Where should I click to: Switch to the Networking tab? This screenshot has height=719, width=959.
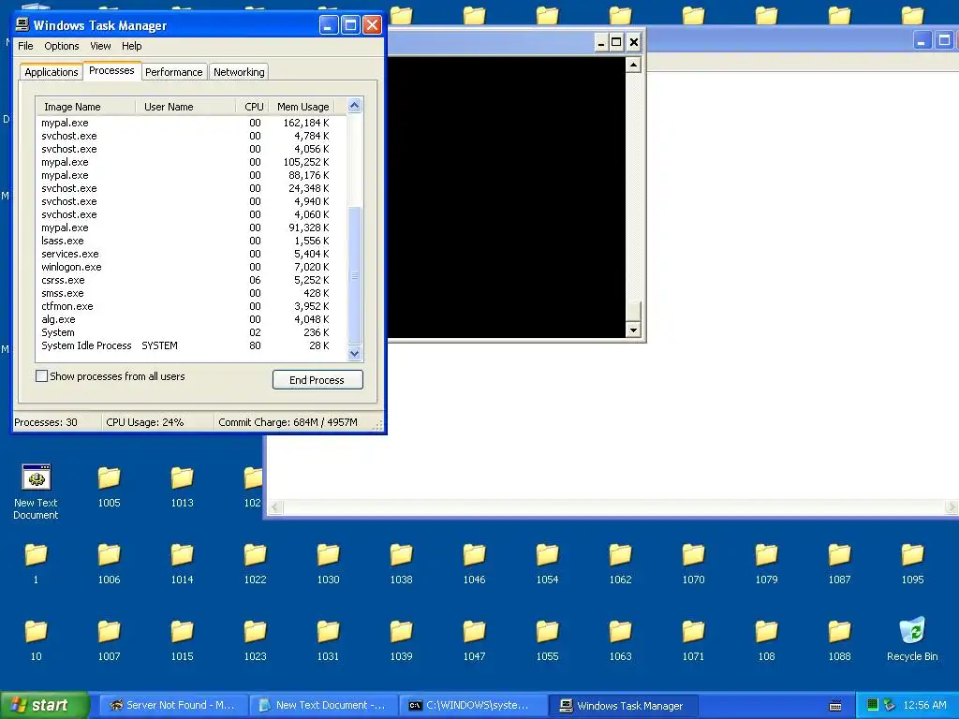click(239, 72)
